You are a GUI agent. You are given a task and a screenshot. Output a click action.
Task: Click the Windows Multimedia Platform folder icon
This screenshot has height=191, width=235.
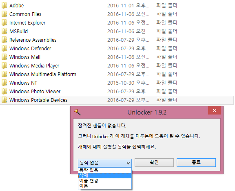point(4,74)
